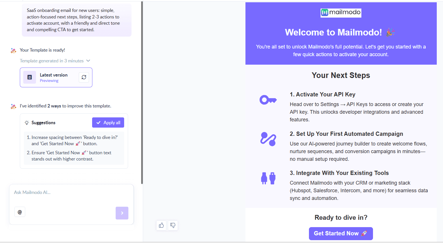The height and width of the screenshot is (243, 443).
Task: Click the journey icon next to the automated campaign step
Action: coord(268,139)
